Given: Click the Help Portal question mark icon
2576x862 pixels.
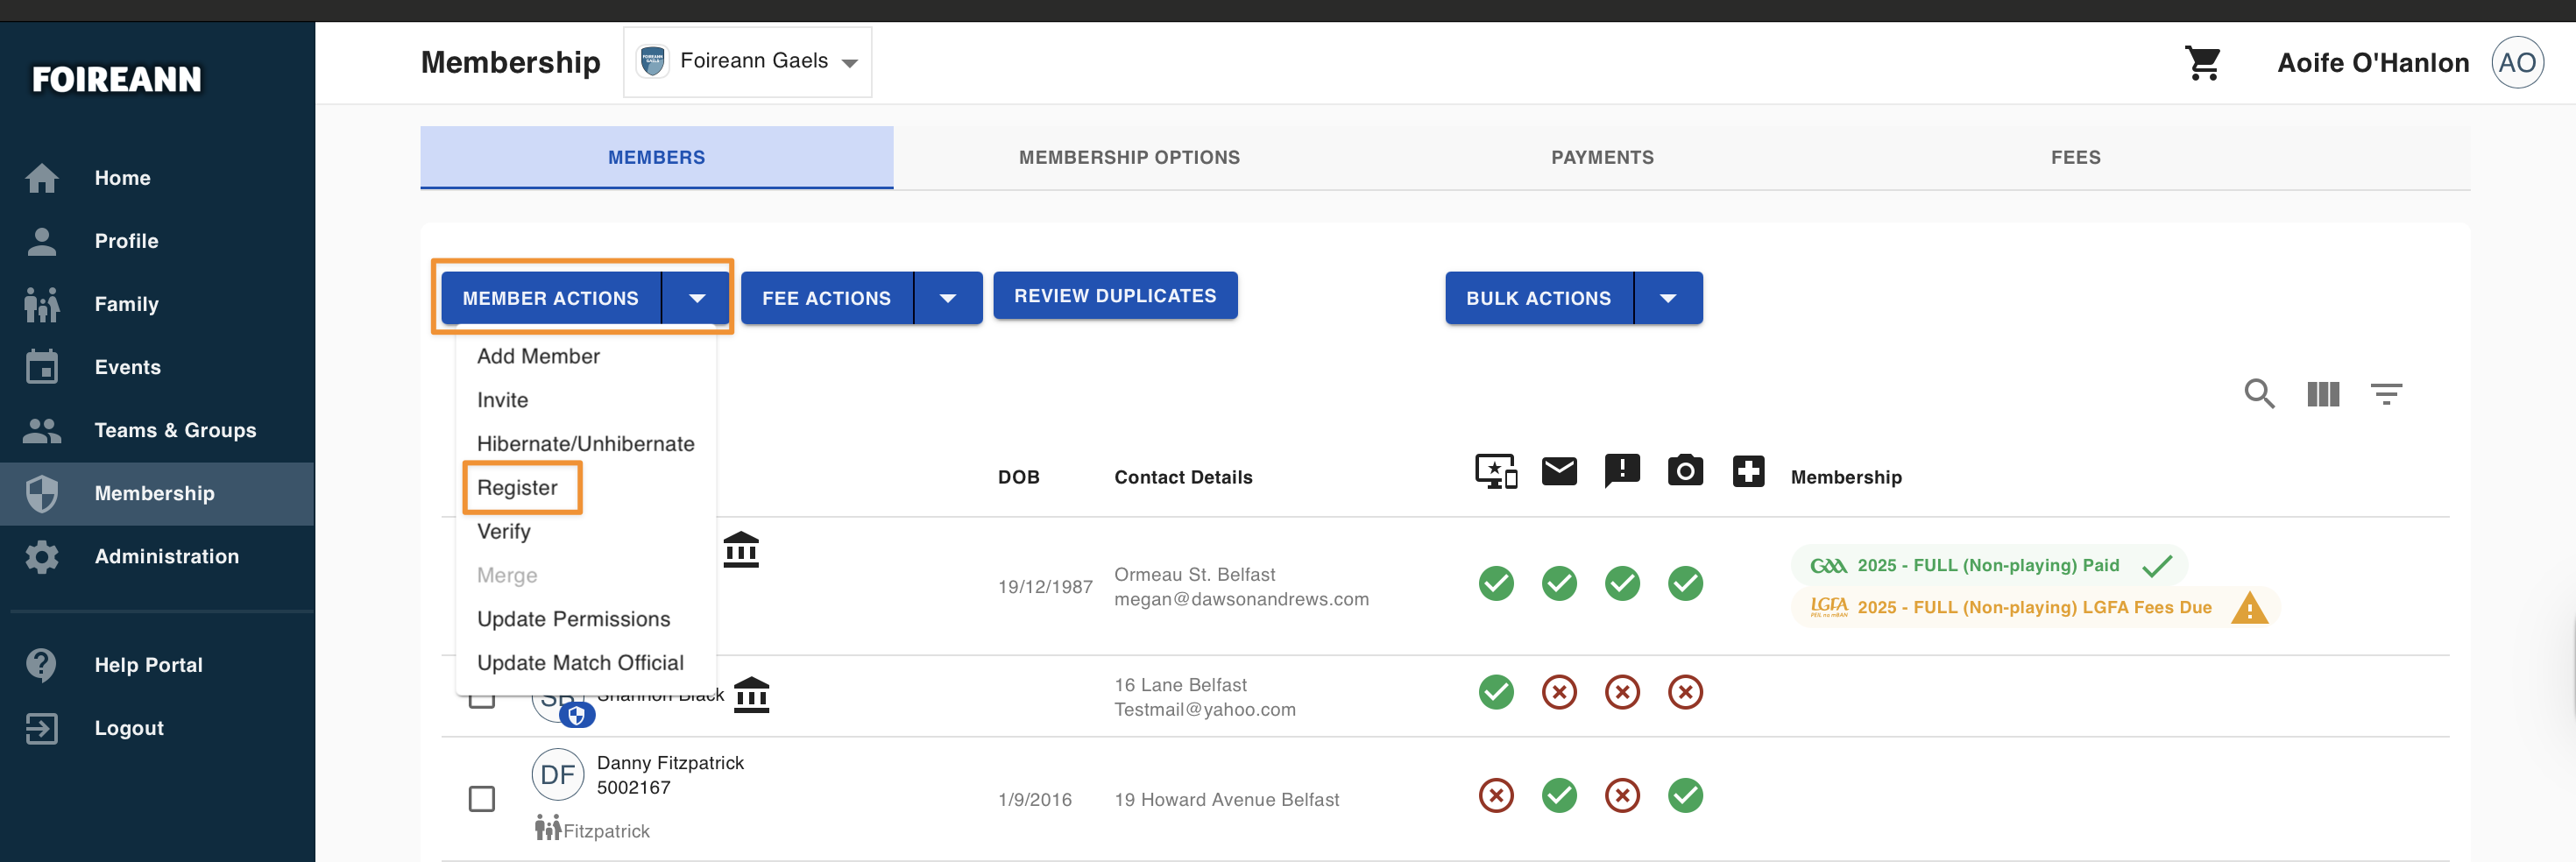Looking at the screenshot, I should coord(42,665).
